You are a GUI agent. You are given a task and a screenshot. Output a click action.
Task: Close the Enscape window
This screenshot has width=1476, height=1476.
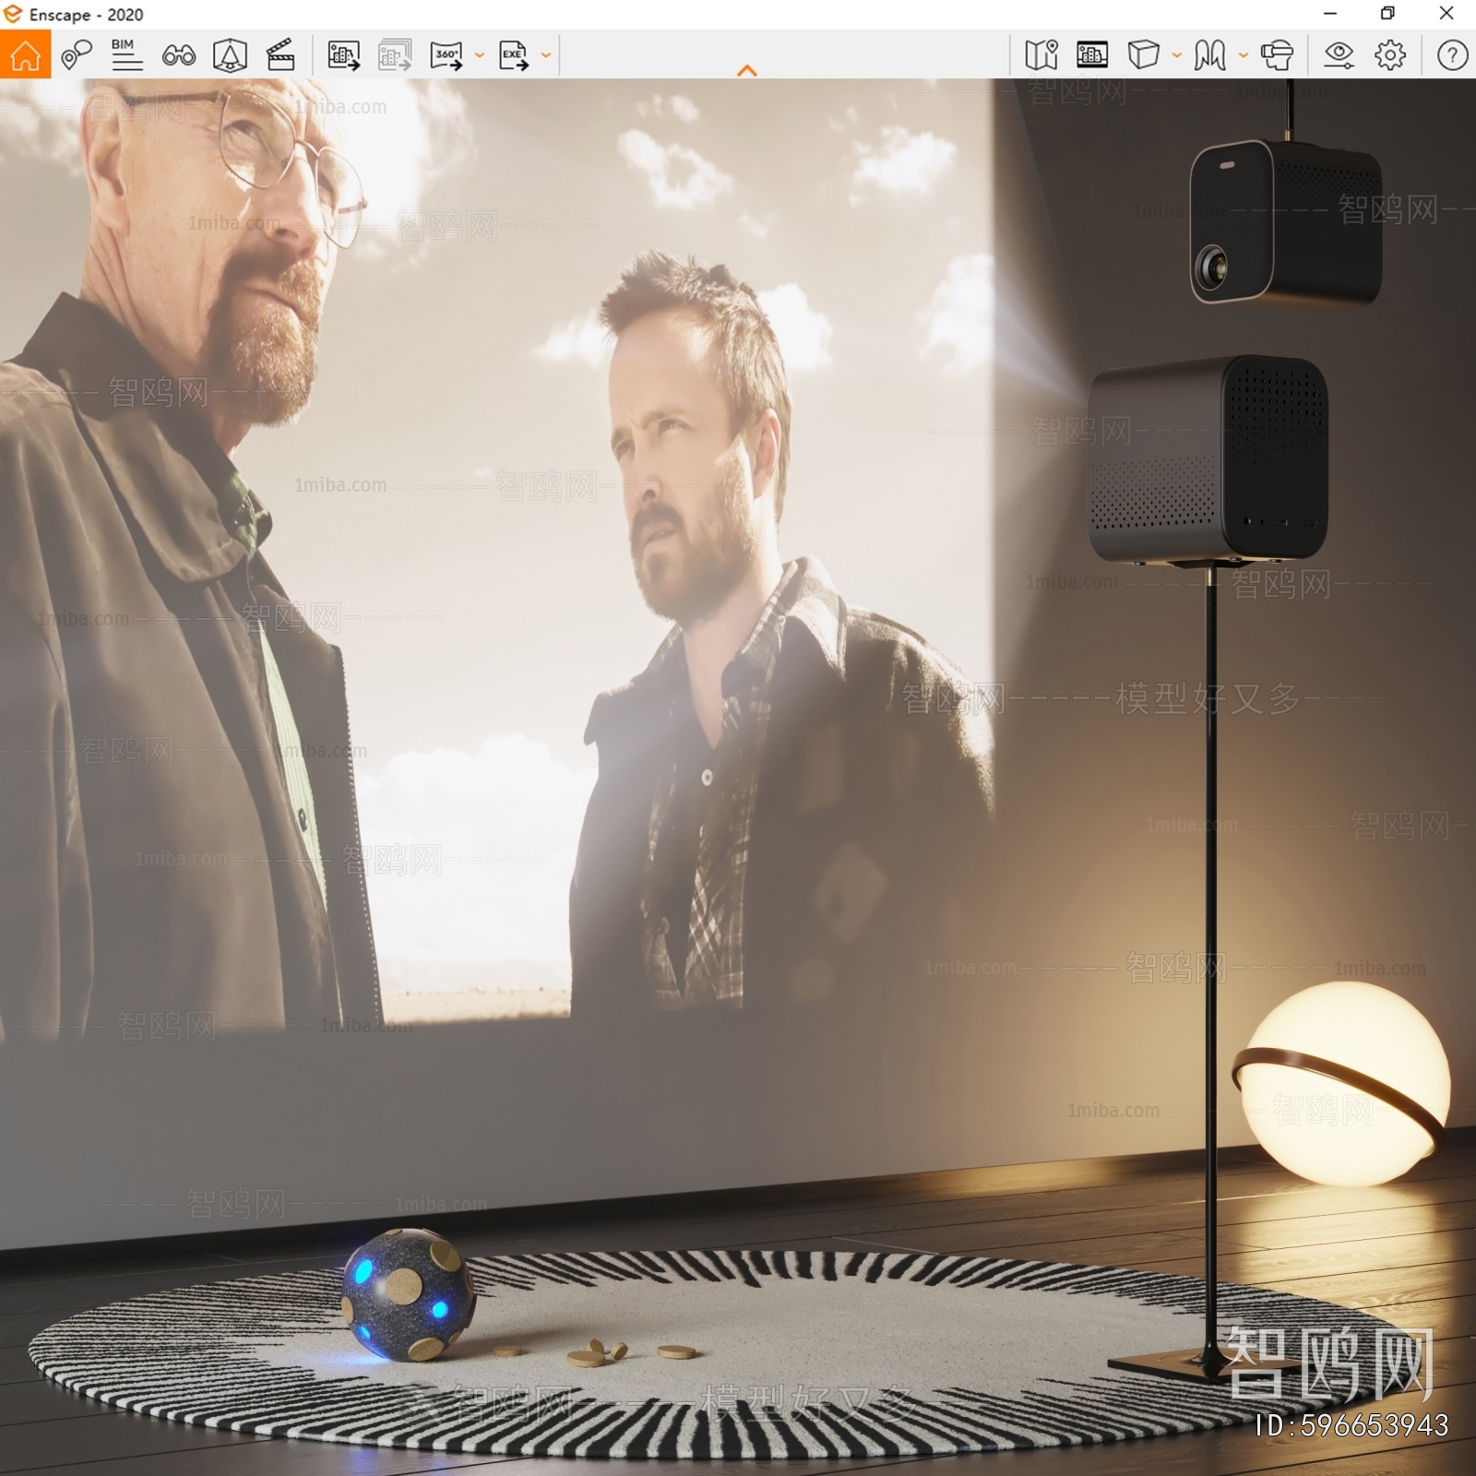(x=1446, y=13)
